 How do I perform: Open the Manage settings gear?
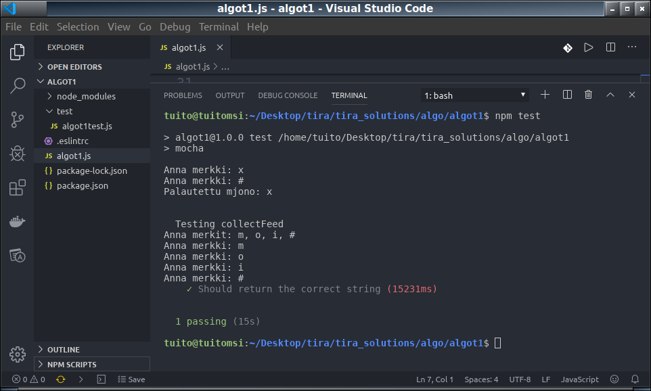pyautogui.click(x=17, y=354)
